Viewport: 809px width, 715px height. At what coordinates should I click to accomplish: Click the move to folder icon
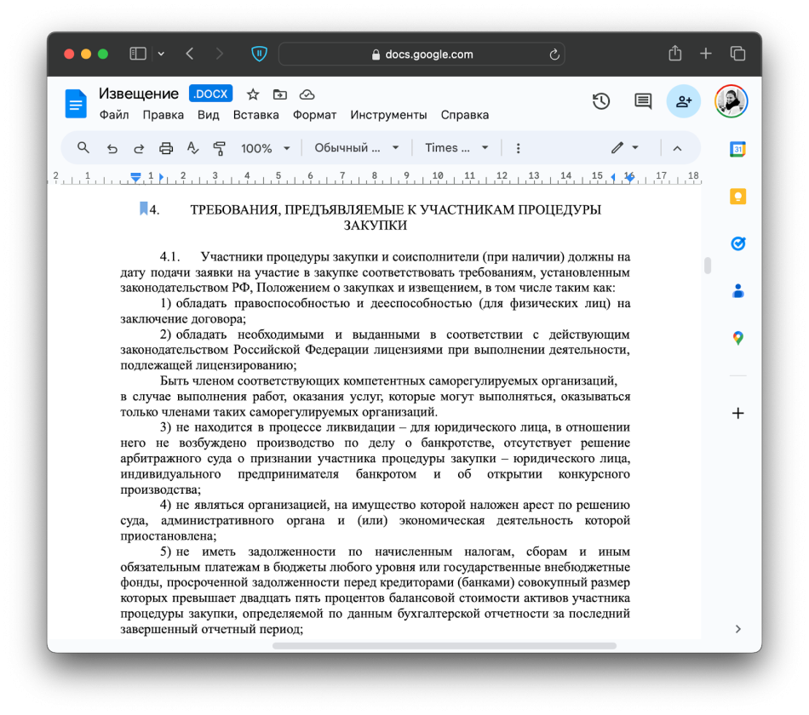pyautogui.click(x=279, y=94)
